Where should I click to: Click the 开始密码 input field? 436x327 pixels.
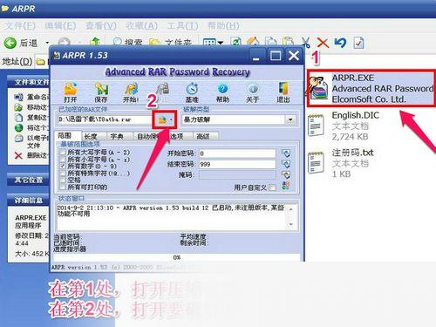(x=237, y=153)
